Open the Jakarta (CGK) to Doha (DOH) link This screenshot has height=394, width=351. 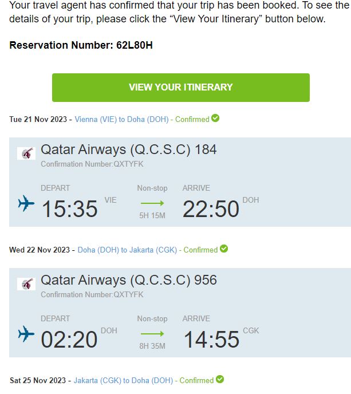click(123, 380)
